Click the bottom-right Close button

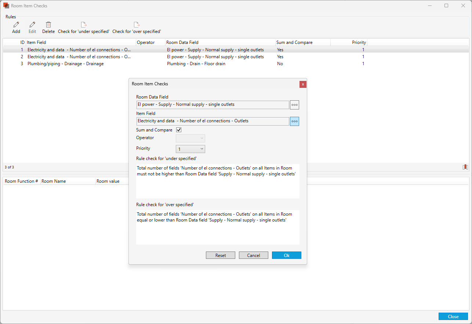pos(453,317)
